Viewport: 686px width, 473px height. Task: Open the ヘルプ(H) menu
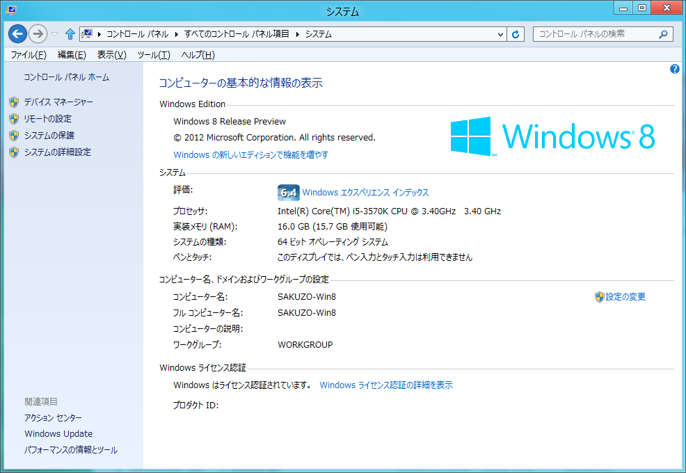(198, 55)
